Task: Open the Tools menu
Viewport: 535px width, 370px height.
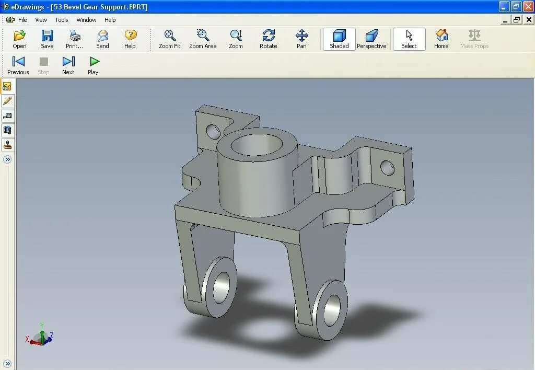Action: (61, 20)
